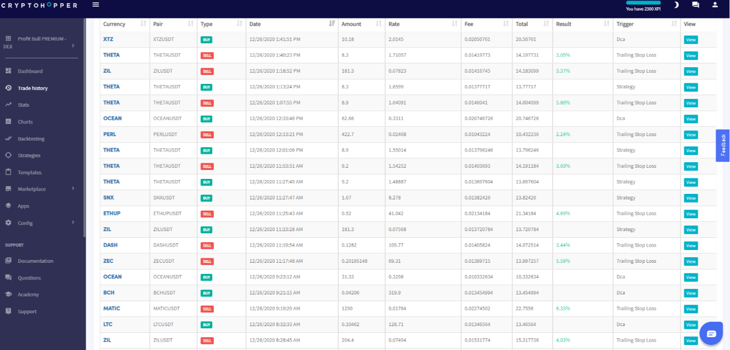This screenshot has width=730, height=350.
Task: Click the Questions sidebar icon
Action: 8,277
